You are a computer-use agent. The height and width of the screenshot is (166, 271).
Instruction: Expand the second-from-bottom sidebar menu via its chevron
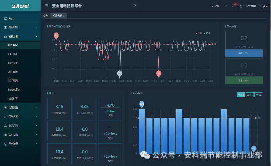coord(36,135)
